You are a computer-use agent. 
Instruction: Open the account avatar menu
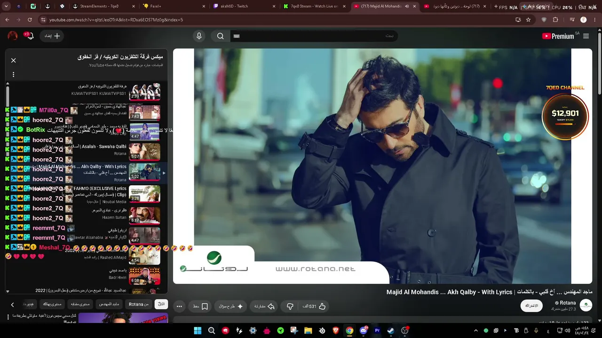coord(13,36)
